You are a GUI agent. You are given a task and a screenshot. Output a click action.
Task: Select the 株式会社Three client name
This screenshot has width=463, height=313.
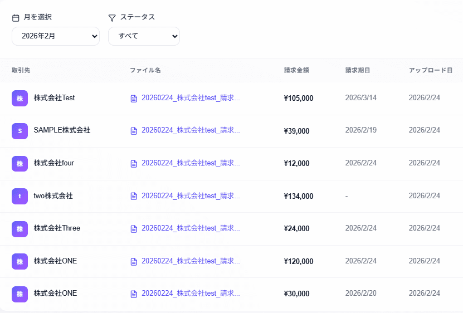click(x=57, y=228)
